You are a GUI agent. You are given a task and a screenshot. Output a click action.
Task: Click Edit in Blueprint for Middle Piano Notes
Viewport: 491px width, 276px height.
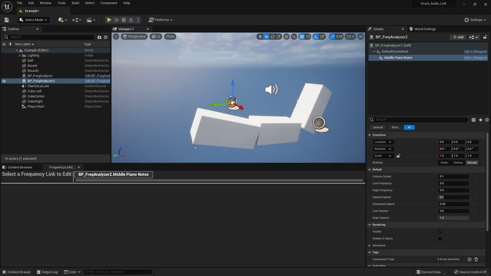[x=475, y=58]
